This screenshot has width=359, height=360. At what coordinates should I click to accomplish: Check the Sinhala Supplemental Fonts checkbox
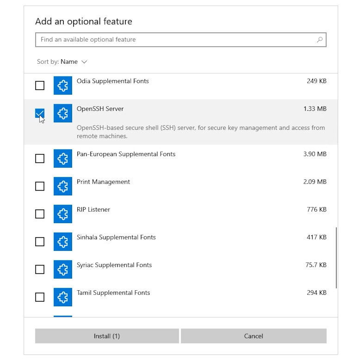tap(40, 242)
